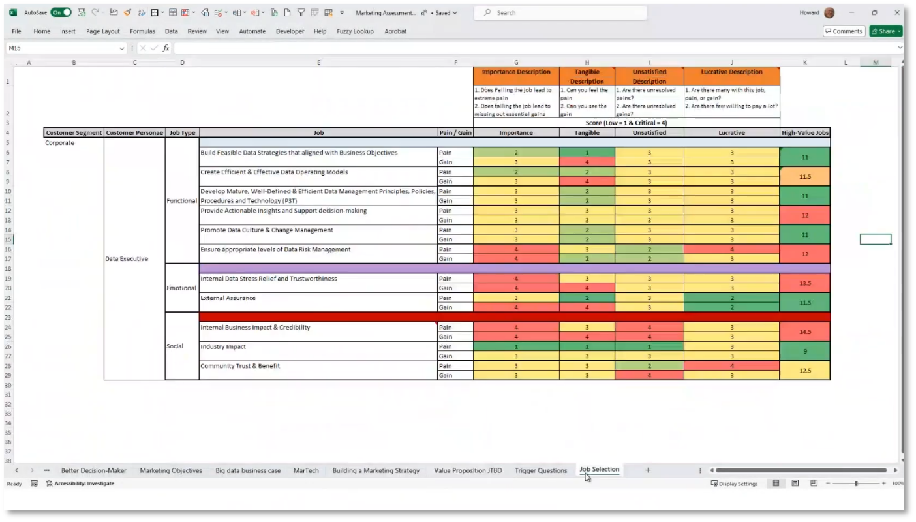Click the Share button
Image resolution: width=916 pixels, height=522 pixels.
click(885, 31)
